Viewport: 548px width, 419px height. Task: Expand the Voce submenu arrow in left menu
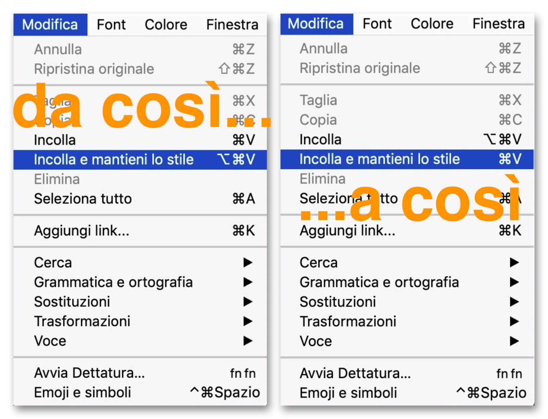[248, 341]
